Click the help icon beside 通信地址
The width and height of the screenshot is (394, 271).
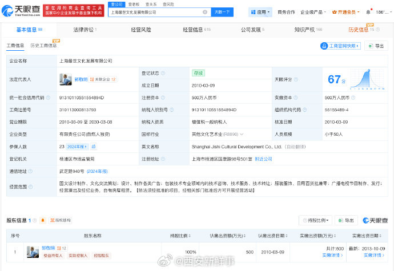[30, 171]
